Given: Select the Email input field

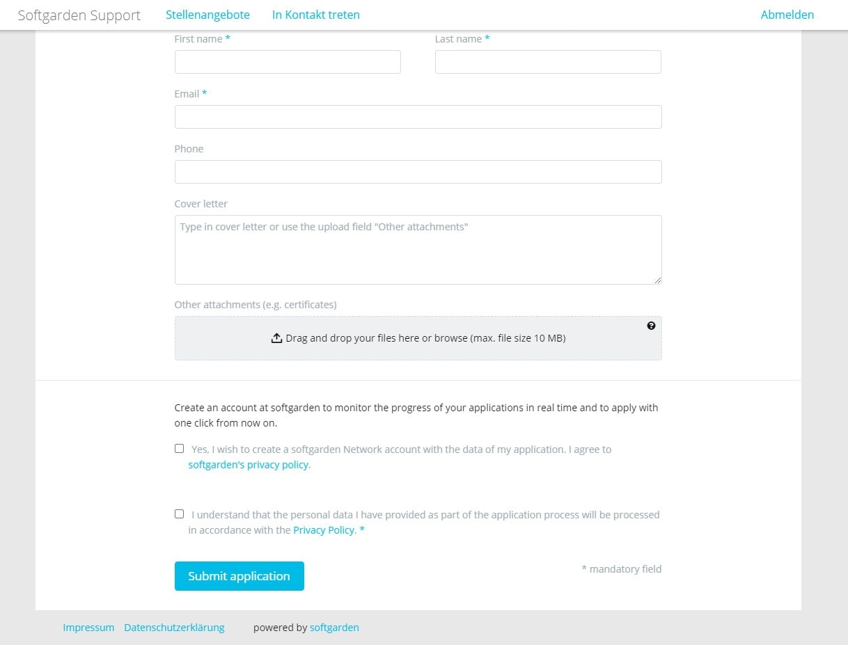Looking at the screenshot, I should click(x=418, y=117).
